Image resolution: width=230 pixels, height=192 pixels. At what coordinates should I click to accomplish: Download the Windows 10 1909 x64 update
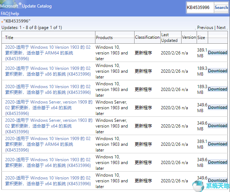218,181
